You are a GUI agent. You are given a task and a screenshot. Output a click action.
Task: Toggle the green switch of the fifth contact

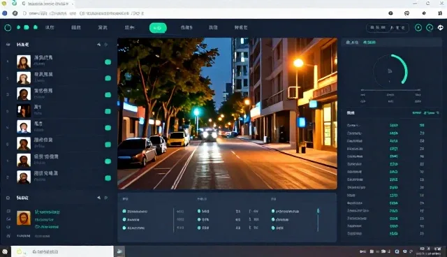pos(108,128)
